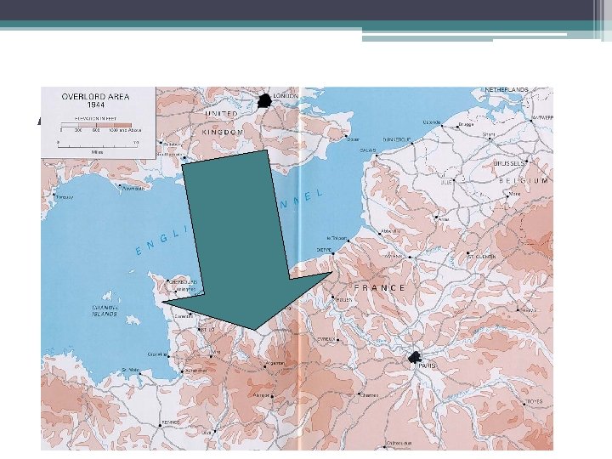Image resolution: width=612 pixels, height=459 pixels.
Task: Click the elevation color scale in legend
Action: pos(96,125)
